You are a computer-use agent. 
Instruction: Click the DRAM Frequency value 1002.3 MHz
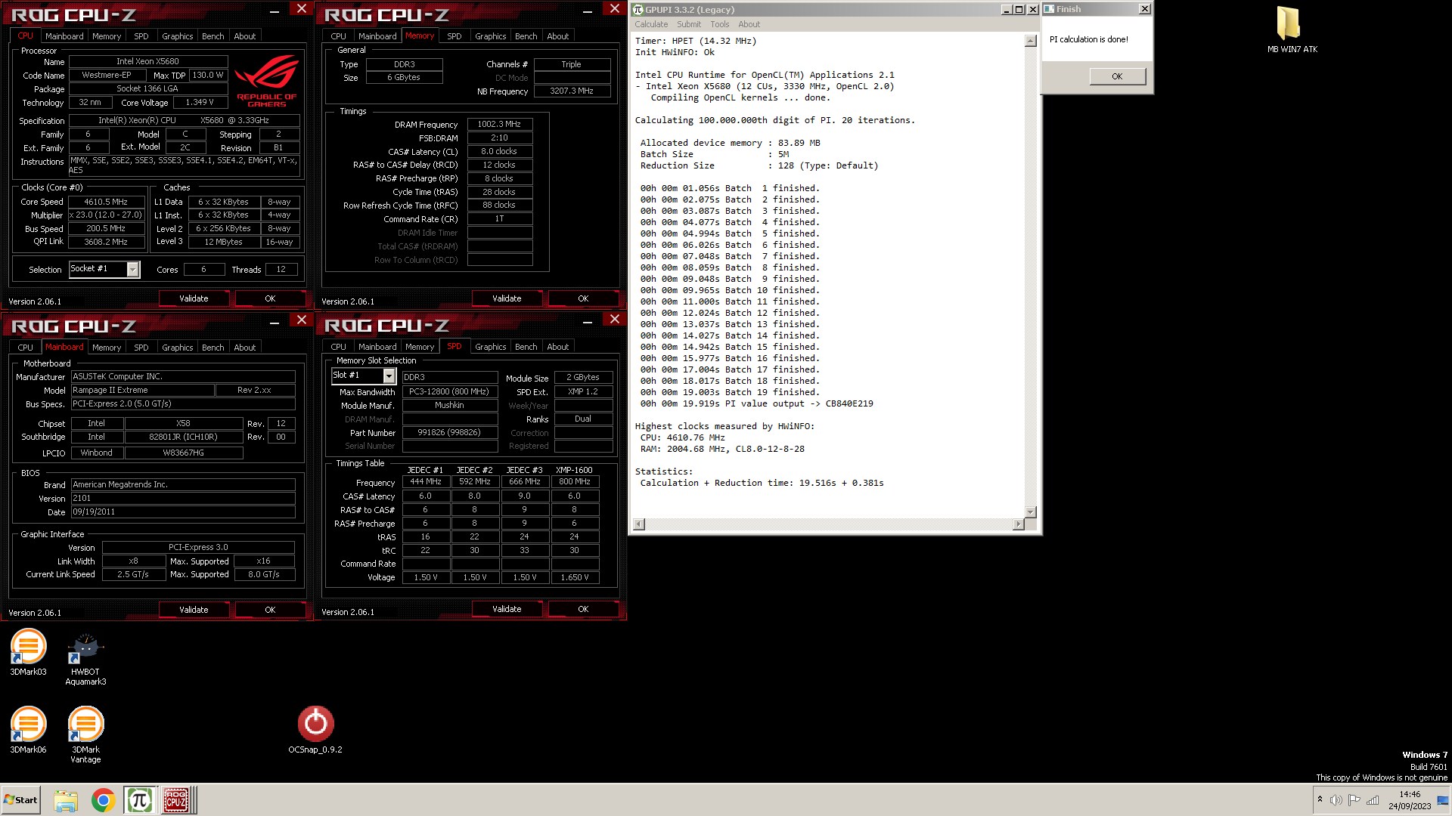[x=499, y=124]
